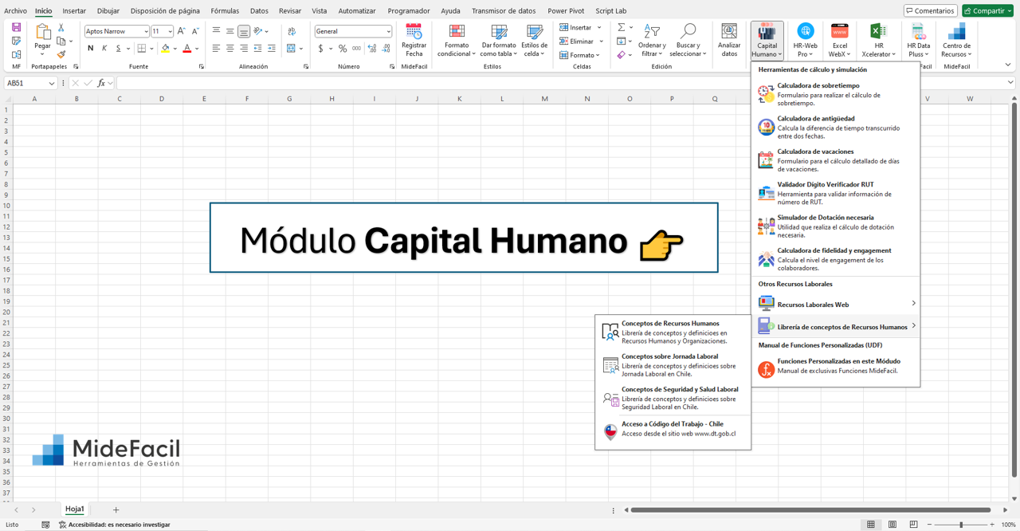Image resolution: width=1020 pixels, height=531 pixels.
Task: Toggle center horizontal alignment
Action: point(230,49)
